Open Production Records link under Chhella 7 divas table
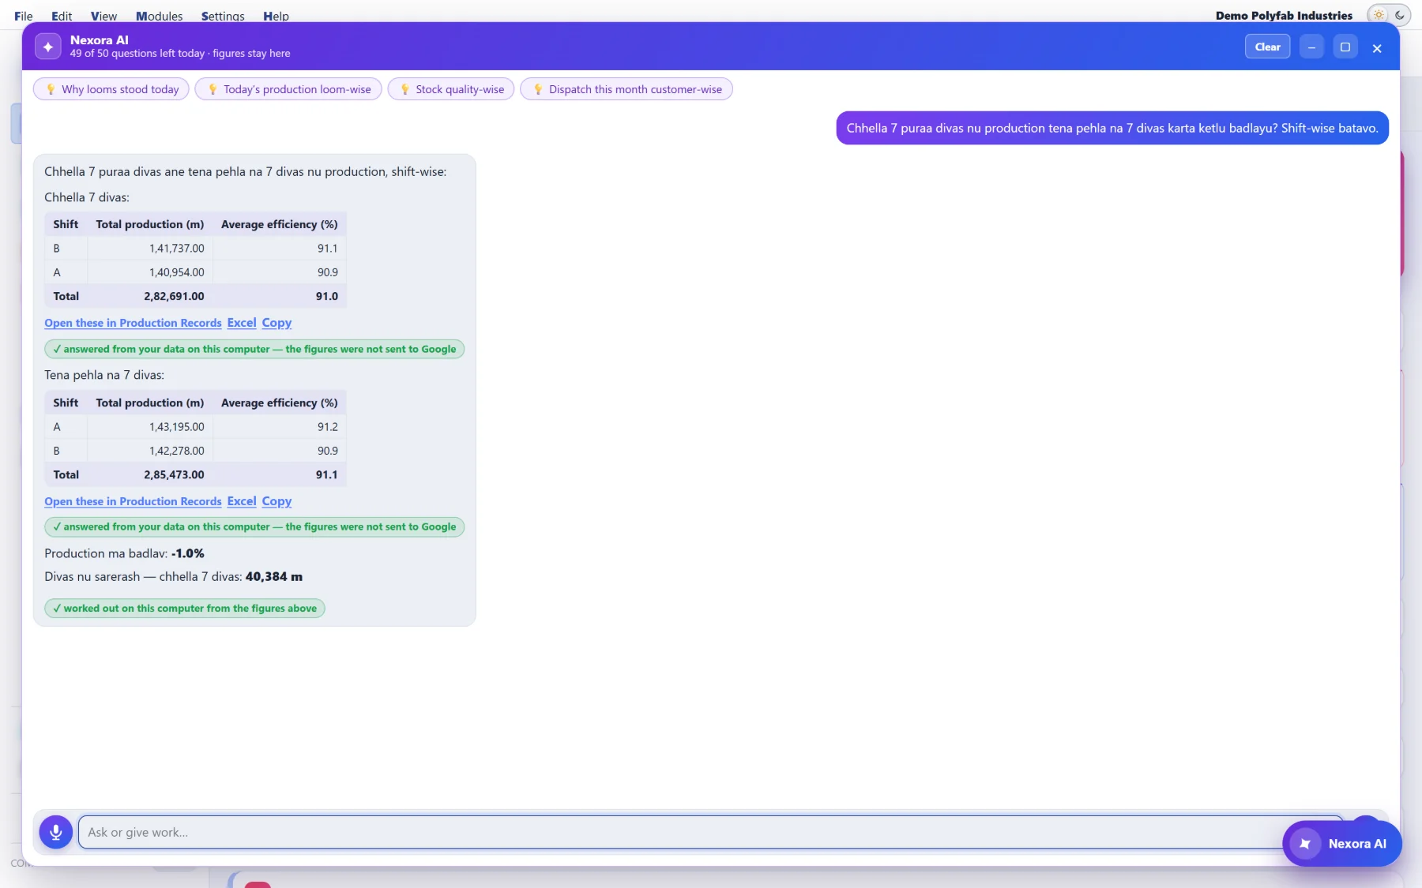The height and width of the screenshot is (888, 1422). click(x=133, y=323)
